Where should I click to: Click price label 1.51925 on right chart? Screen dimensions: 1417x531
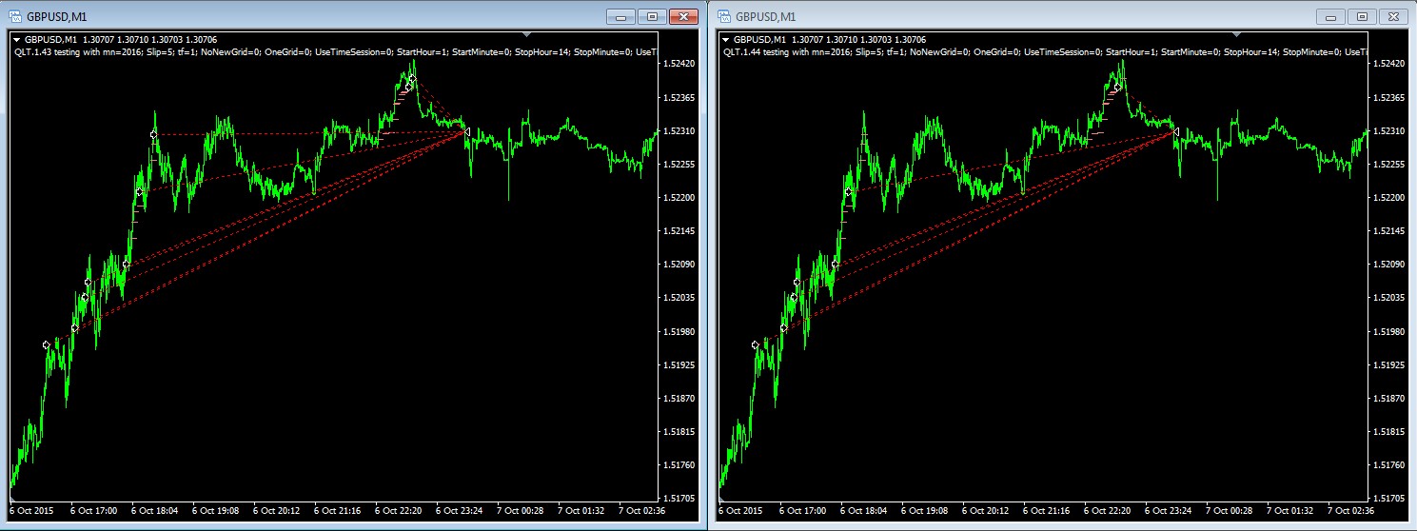pos(1389,365)
